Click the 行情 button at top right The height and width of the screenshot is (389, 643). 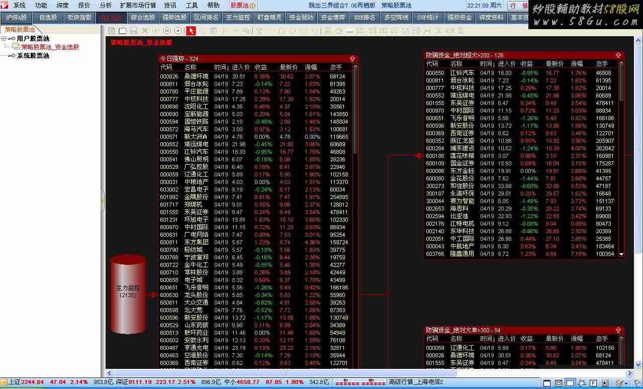(x=519, y=6)
